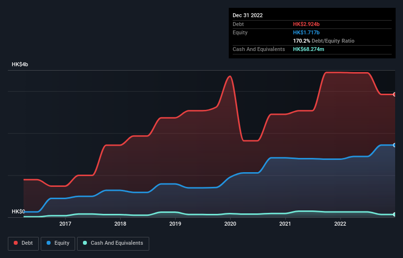Image resolution: width=403 pixels, height=258 pixels.
Task: Click the 170.2% Debt/Equity Ratio text
Action: click(x=324, y=41)
